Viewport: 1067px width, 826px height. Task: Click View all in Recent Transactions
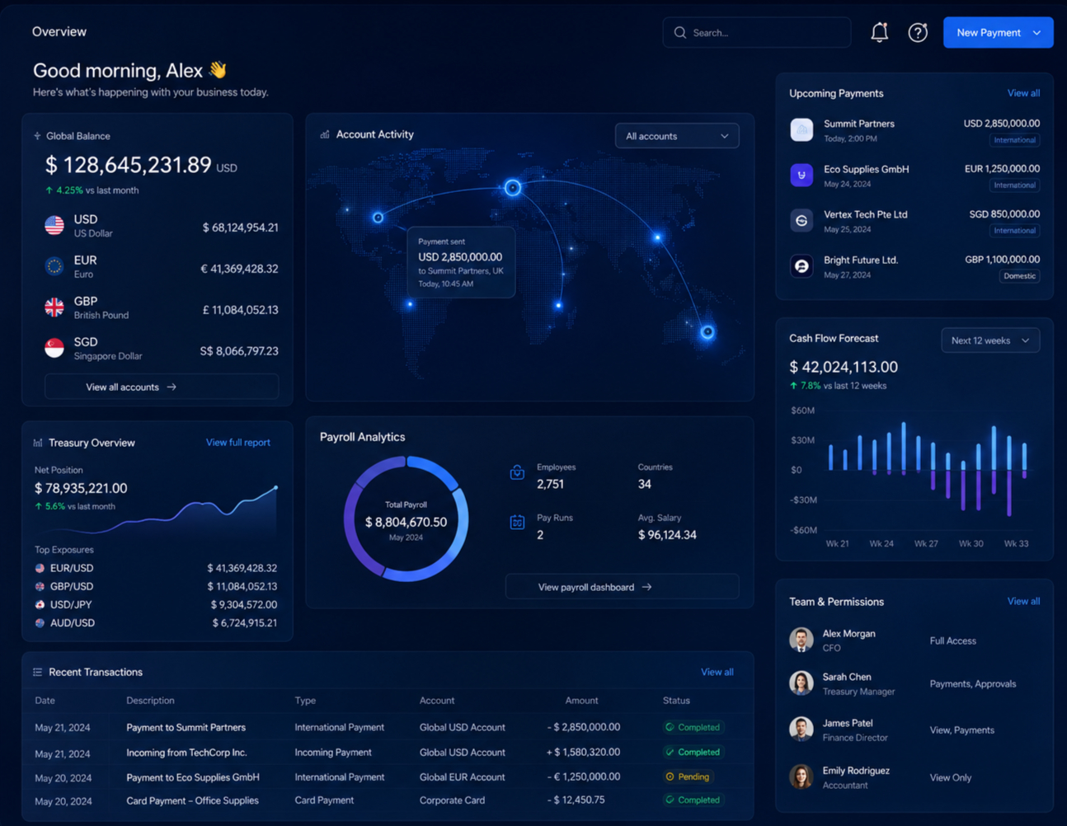pos(717,672)
